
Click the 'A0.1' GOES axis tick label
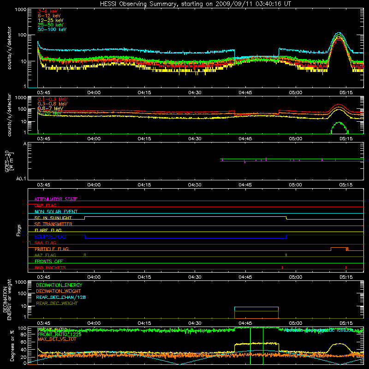click(21, 179)
